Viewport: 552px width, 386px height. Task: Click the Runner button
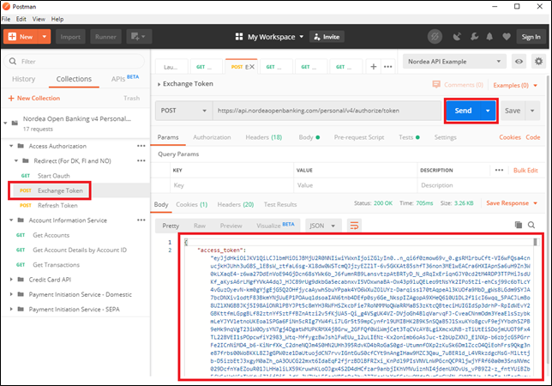tap(105, 37)
